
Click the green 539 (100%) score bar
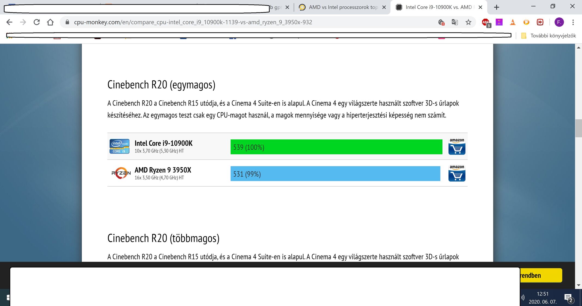click(336, 147)
